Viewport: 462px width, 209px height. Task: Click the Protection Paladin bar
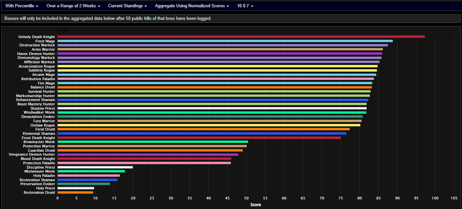tap(144, 163)
